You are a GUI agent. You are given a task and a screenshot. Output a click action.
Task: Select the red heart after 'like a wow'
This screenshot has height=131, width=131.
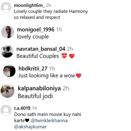pos(79,75)
